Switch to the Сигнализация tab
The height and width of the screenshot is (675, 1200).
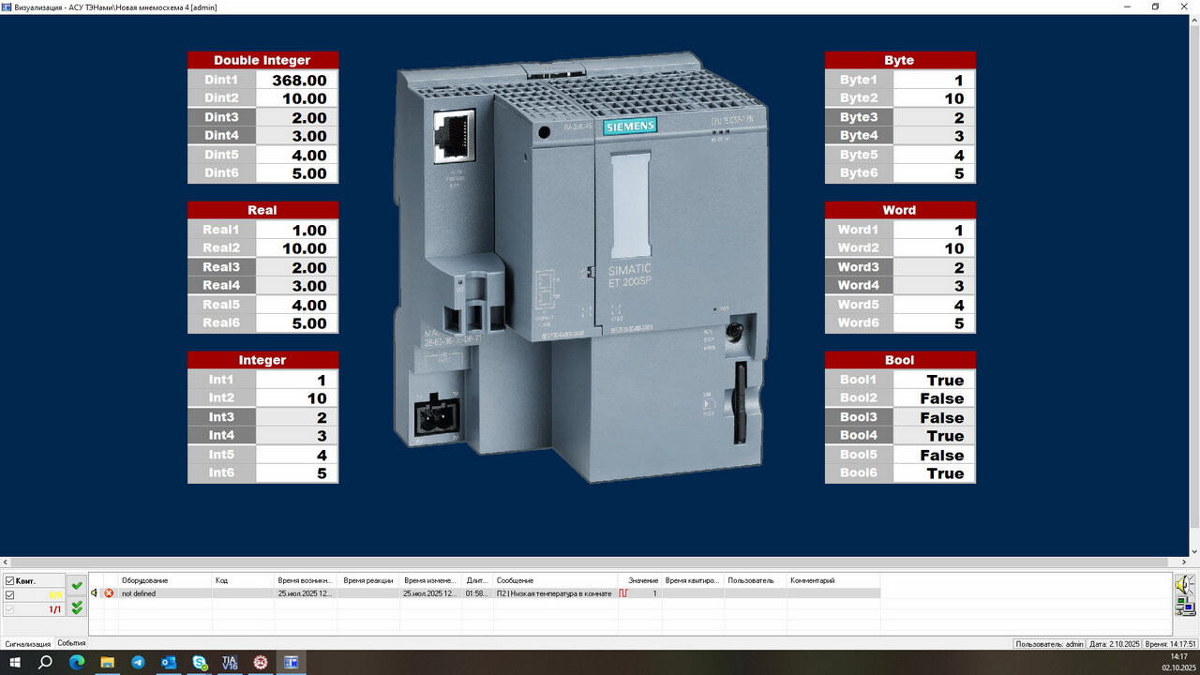[27, 644]
